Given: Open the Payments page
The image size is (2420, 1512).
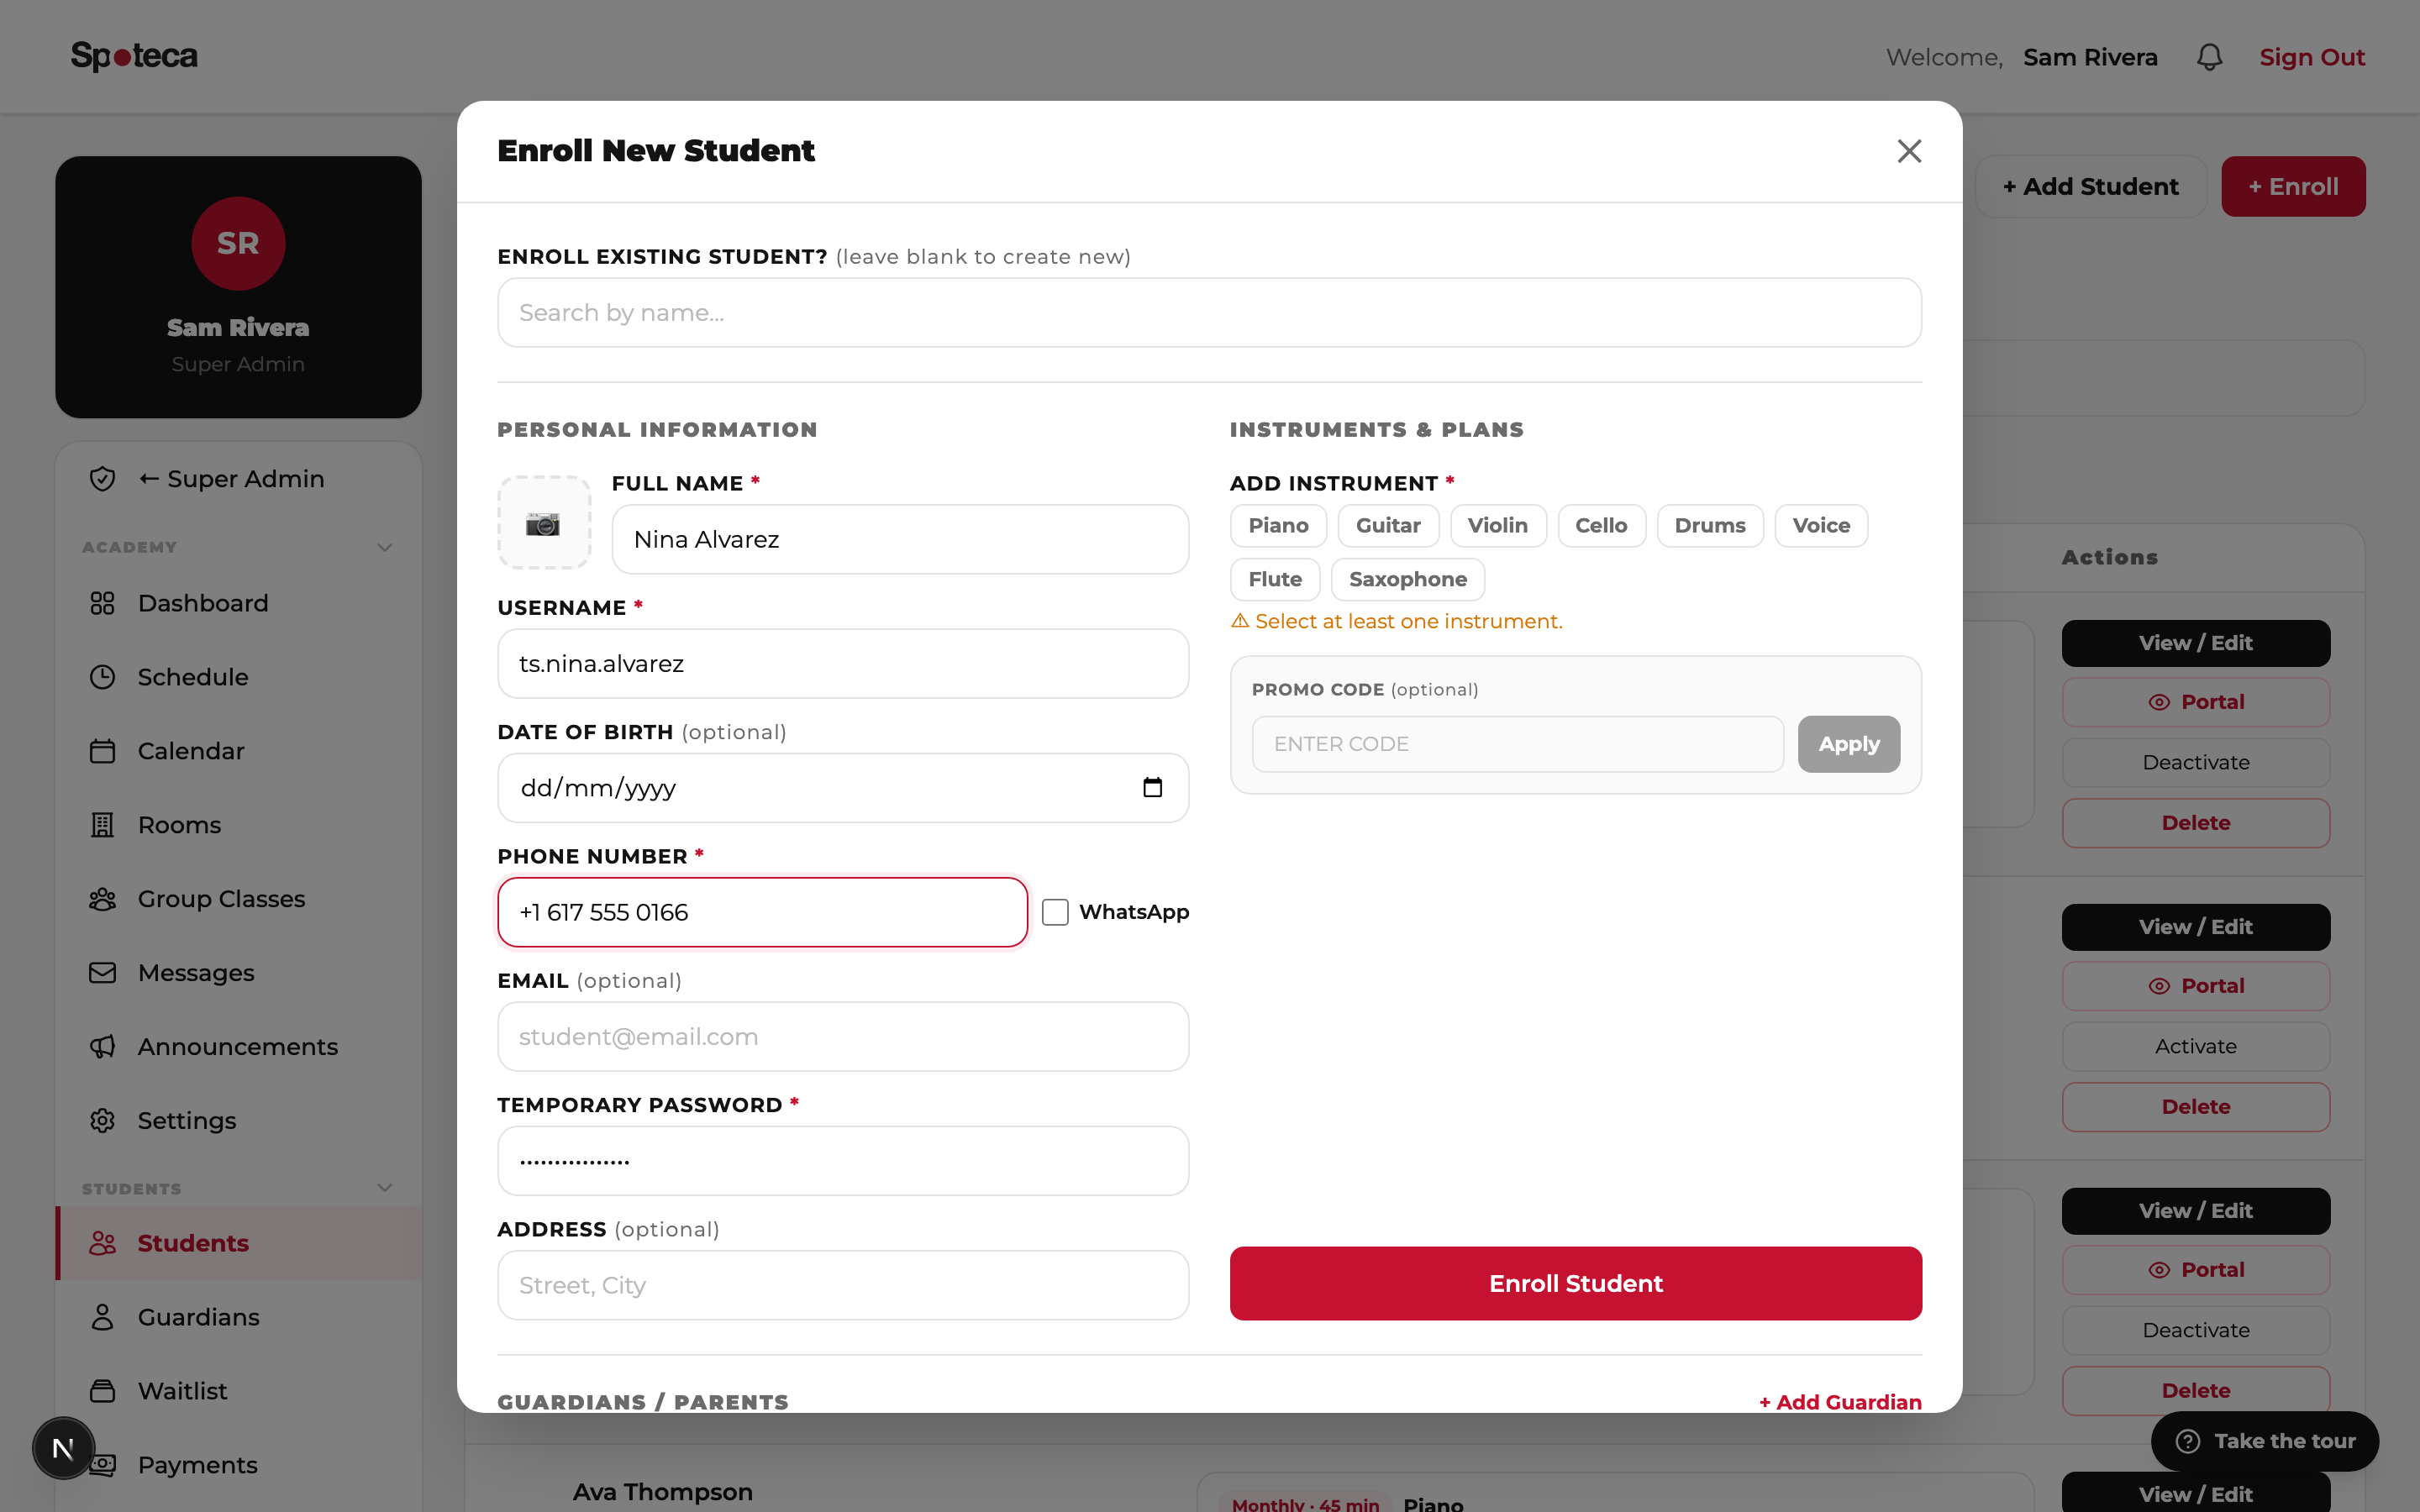Looking at the screenshot, I should (x=238, y=1465).
